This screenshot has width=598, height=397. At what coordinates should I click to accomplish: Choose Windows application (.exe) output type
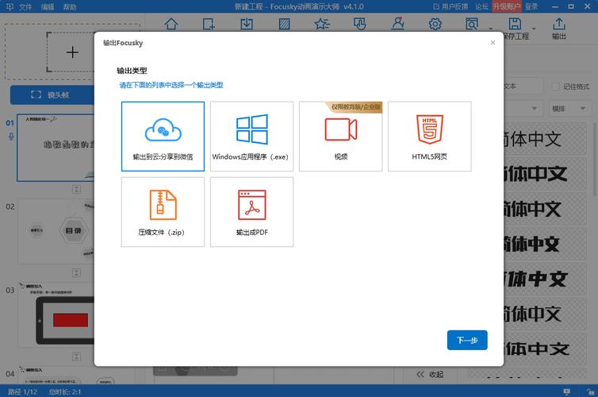point(251,136)
